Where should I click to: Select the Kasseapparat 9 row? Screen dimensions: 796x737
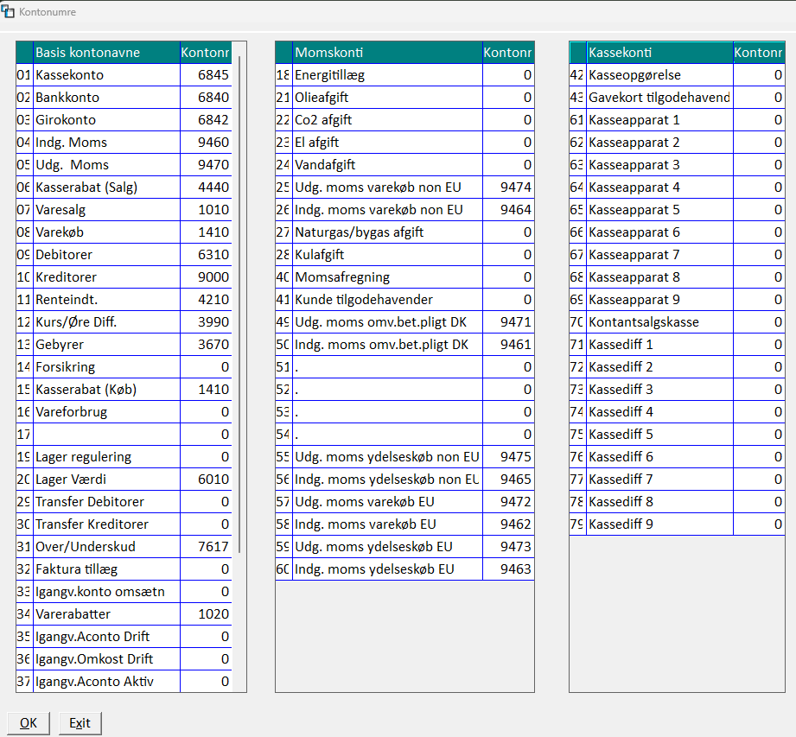pos(678,300)
